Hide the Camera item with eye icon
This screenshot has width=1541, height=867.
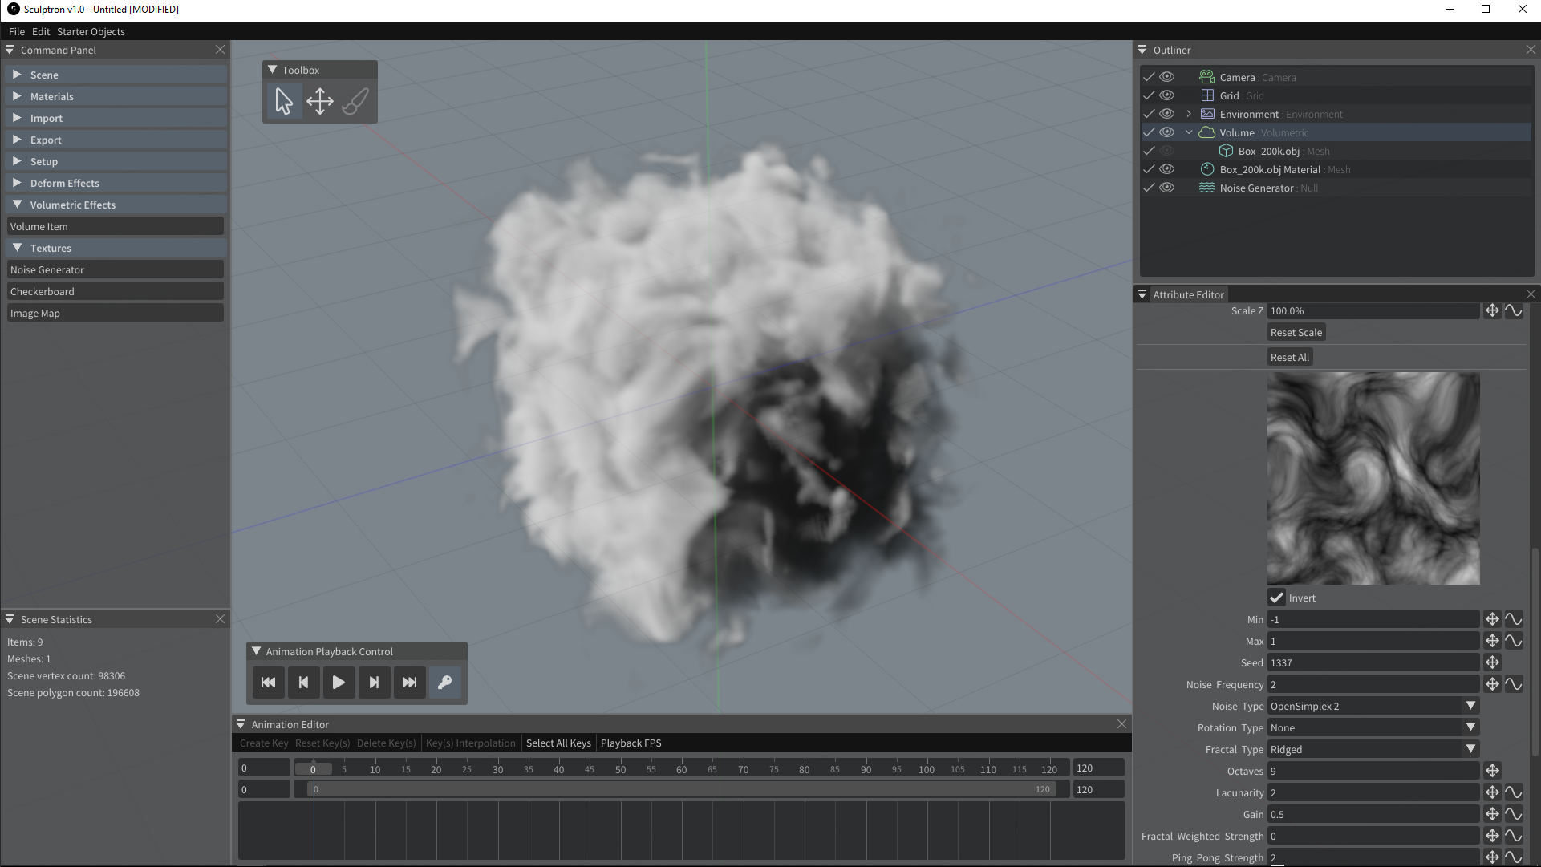point(1167,77)
